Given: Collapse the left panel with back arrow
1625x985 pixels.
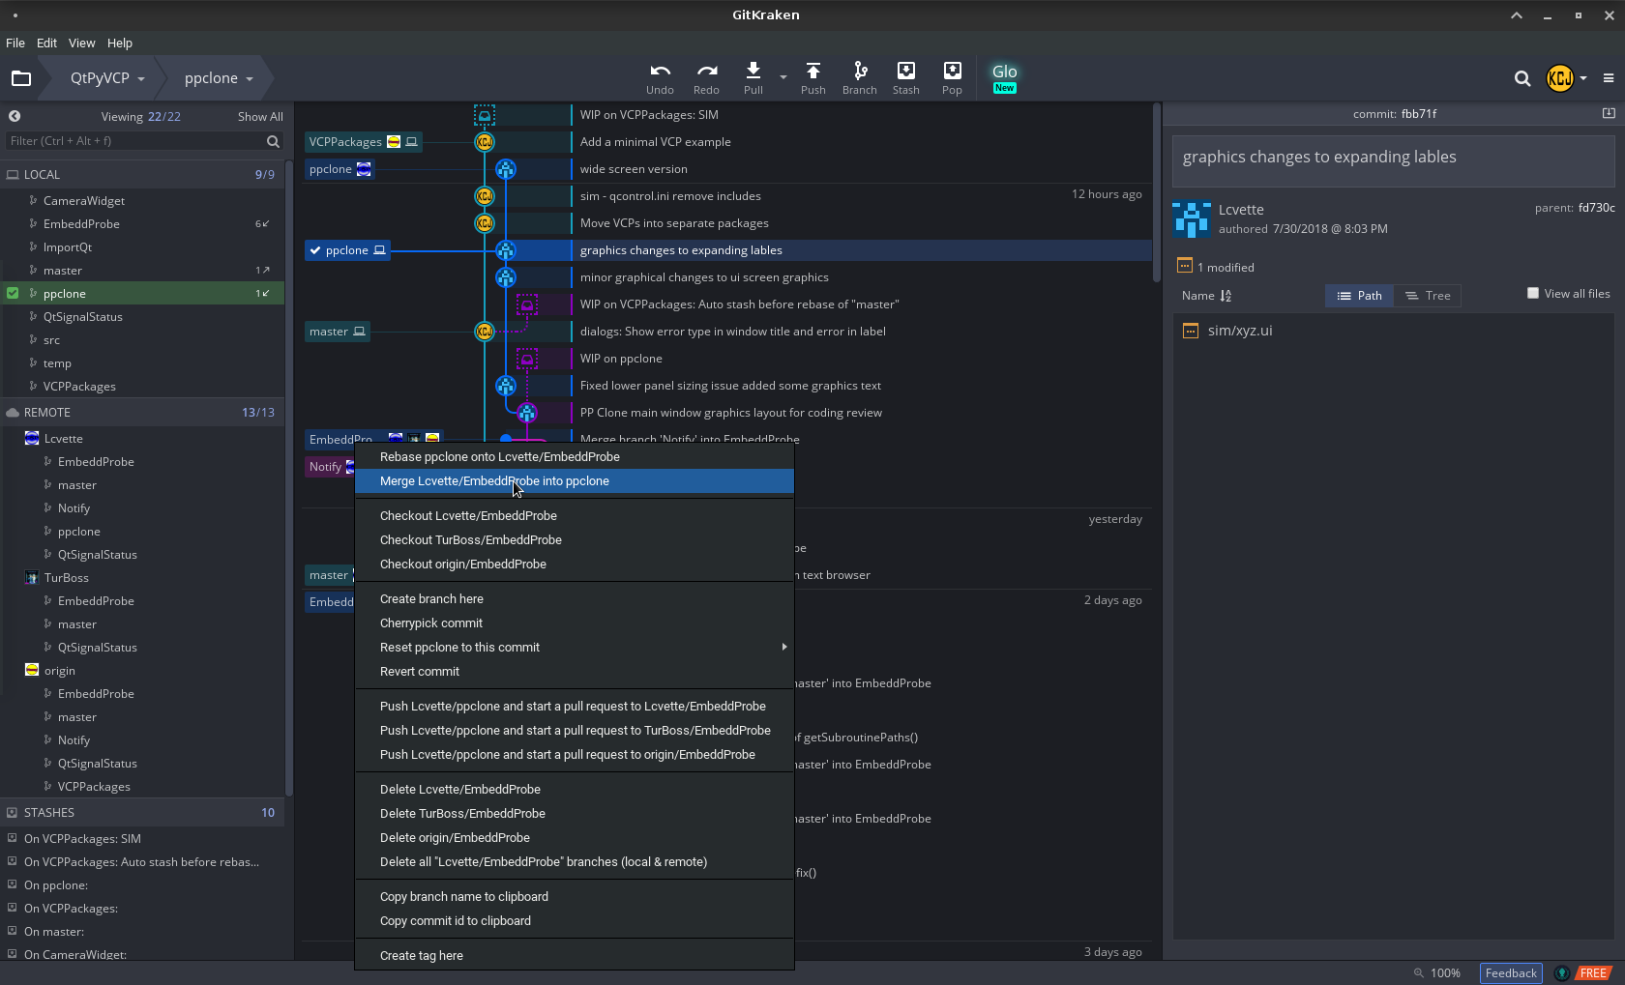Looking at the screenshot, I should [15, 116].
